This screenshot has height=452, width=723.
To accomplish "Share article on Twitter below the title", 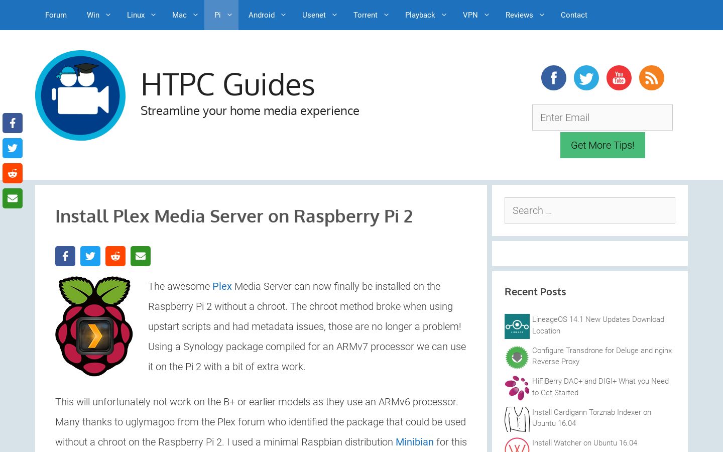I will (x=90, y=256).
